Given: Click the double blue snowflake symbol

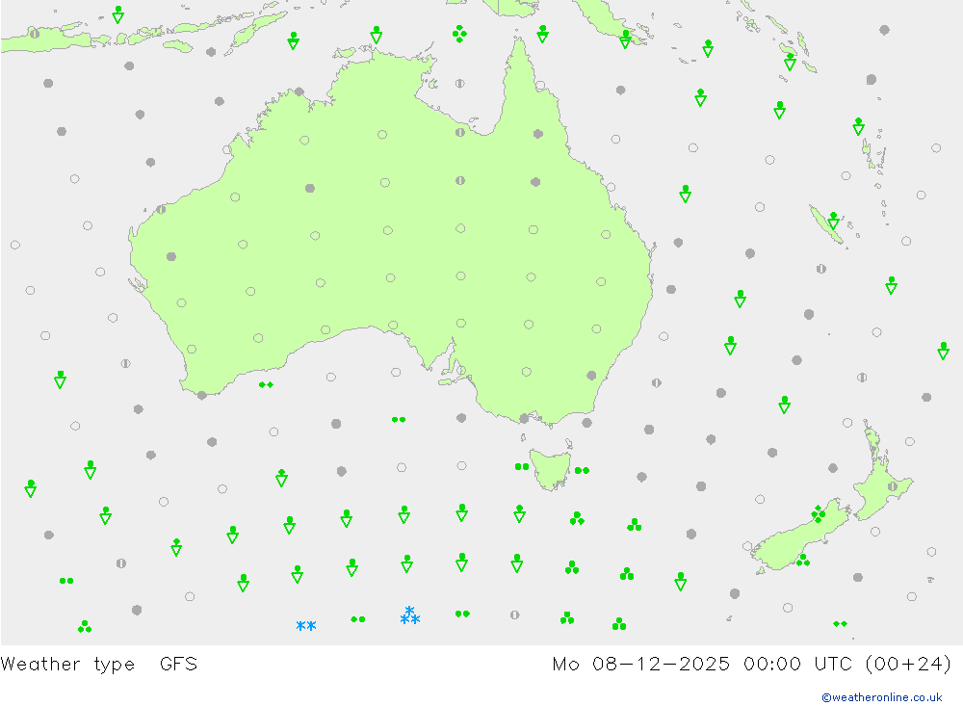Looking at the screenshot, I should point(306,625).
